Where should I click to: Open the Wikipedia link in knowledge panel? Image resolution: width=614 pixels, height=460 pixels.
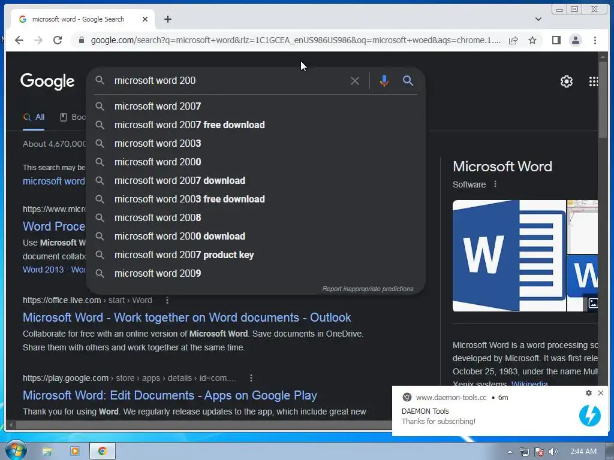[x=529, y=384]
